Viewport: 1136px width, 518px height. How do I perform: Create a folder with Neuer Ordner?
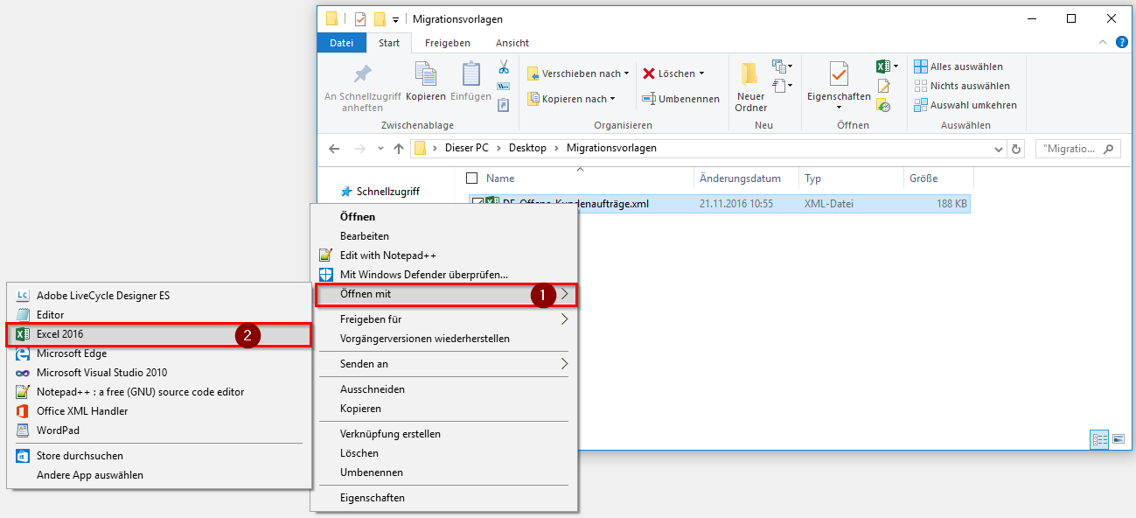[751, 87]
